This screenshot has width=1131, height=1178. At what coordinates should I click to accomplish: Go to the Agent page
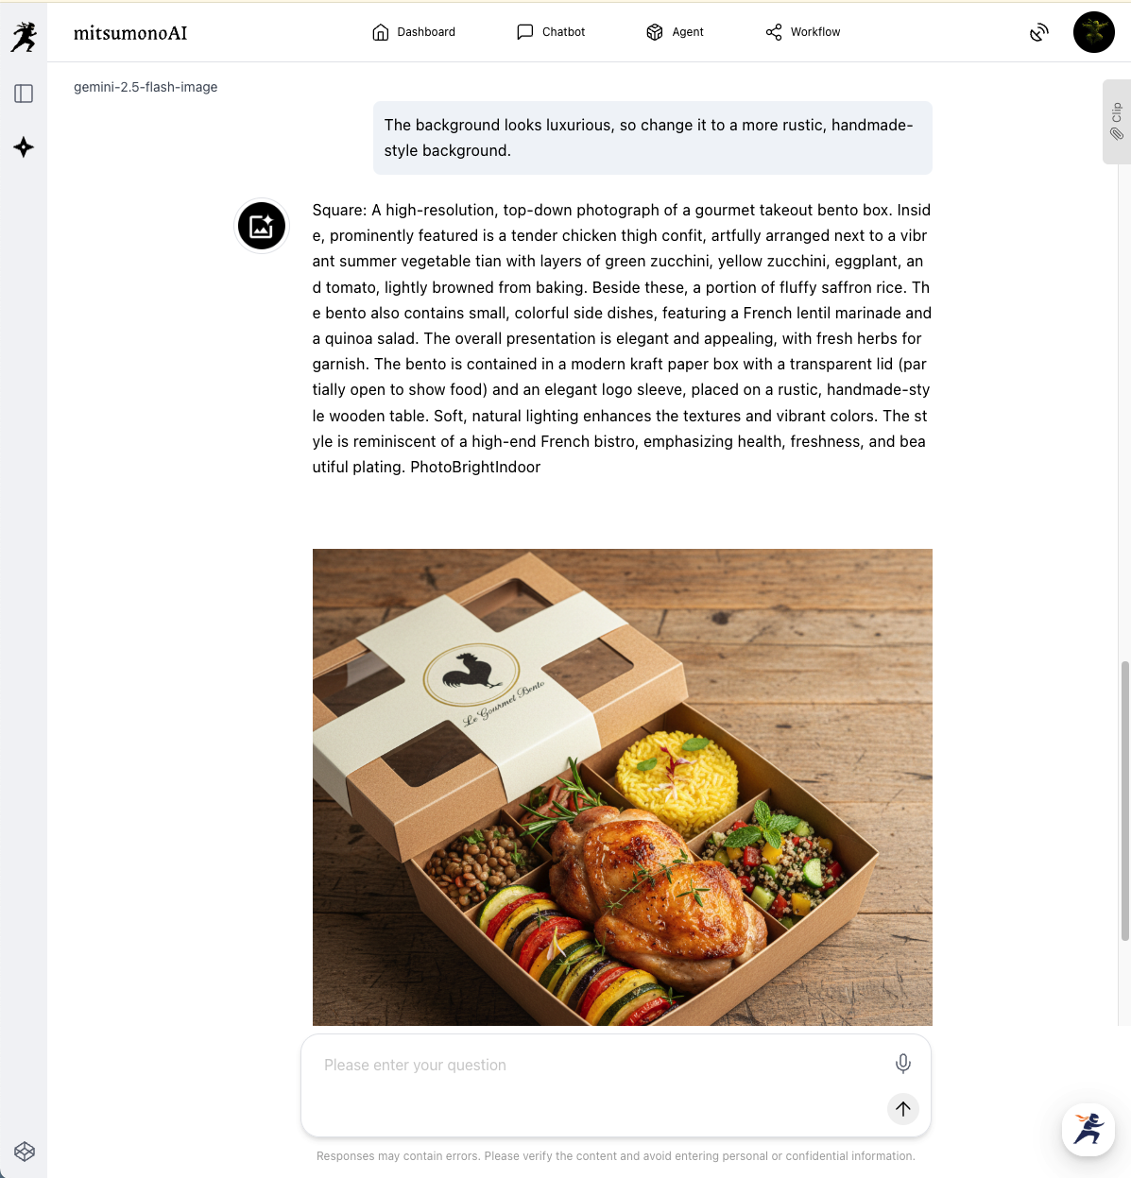pos(675,32)
